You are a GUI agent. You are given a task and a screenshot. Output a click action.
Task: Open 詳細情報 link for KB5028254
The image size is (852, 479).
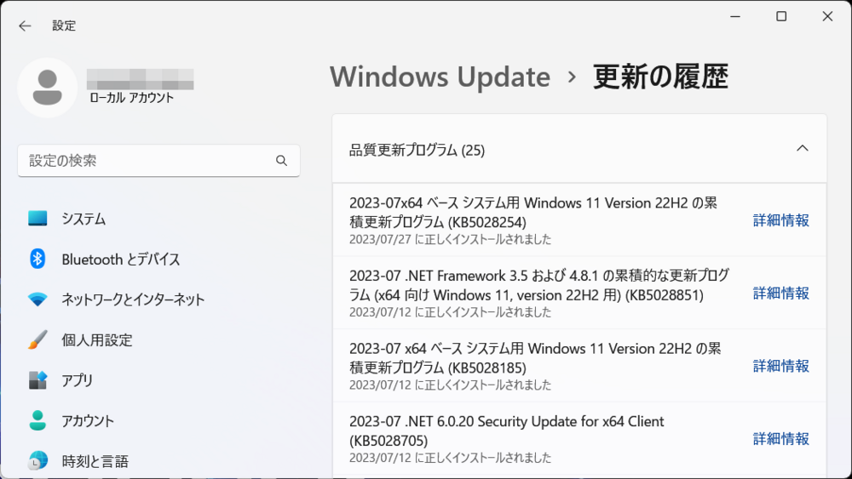coord(780,220)
